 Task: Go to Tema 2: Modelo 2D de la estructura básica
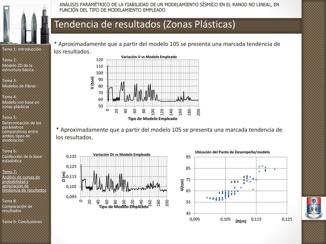click(18, 65)
